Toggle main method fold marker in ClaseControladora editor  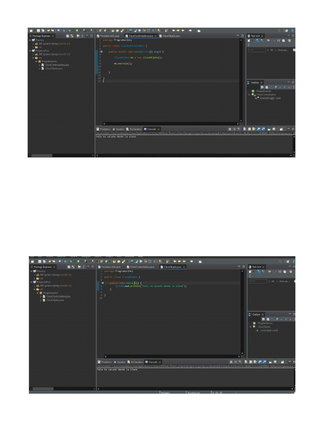click(102, 52)
